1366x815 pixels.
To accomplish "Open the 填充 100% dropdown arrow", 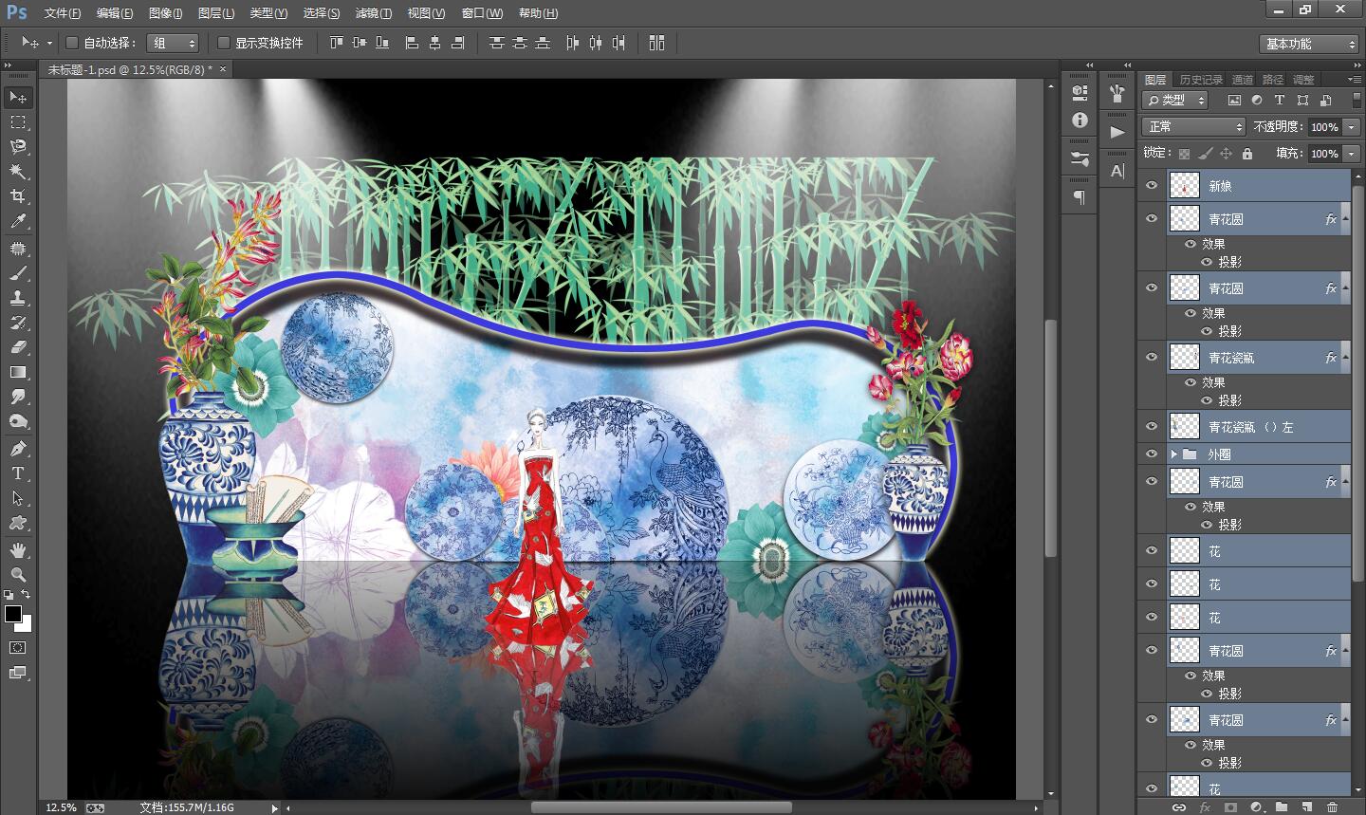I will (1349, 154).
